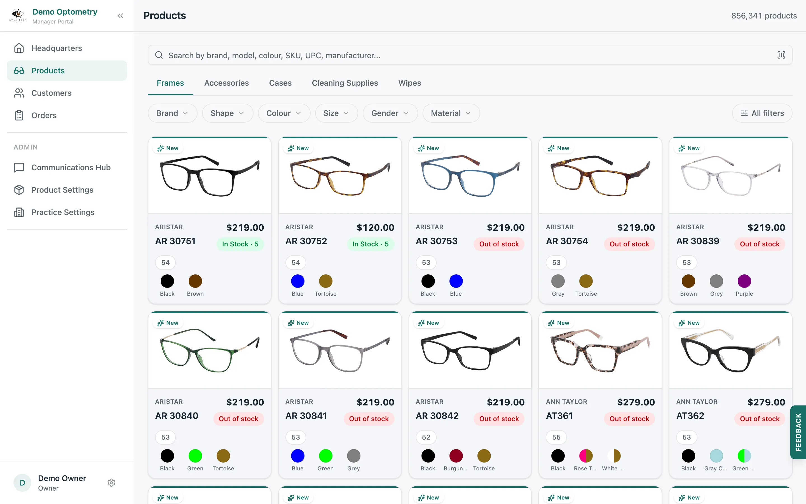Click the Demo Optometry eye logo
Image resolution: width=806 pixels, height=504 pixels.
pyautogui.click(x=18, y=16)
